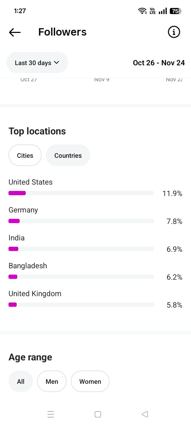Tap the United Kingdom 5.8% value
This screenshot has height=426, width=191.
pos(174,305)
